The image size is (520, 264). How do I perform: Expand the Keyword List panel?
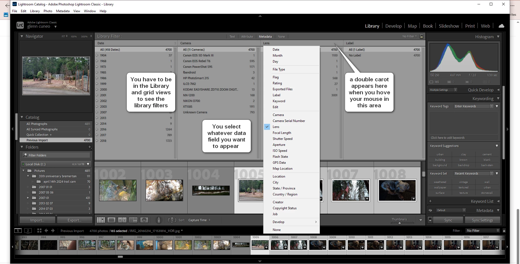tap(498, 201)
